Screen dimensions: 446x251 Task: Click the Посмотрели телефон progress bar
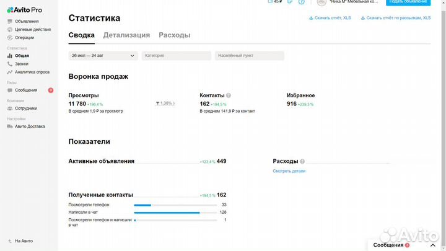point(175,205)
